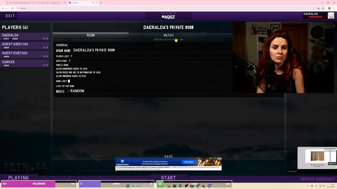Viewport: 337px width, 189px height.
Task: Reload the tetr.io page
Action: (x=12, y=8)
